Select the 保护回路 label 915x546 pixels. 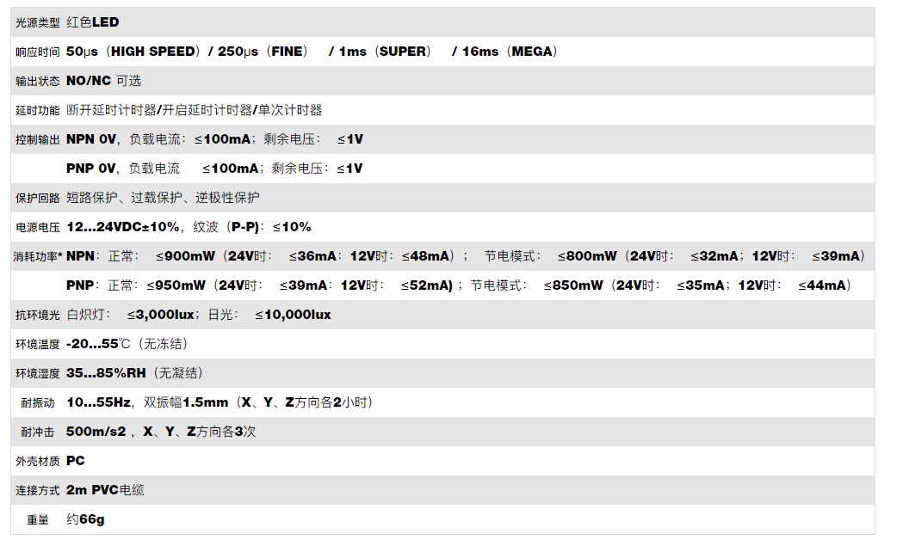(x=37, y=198)
